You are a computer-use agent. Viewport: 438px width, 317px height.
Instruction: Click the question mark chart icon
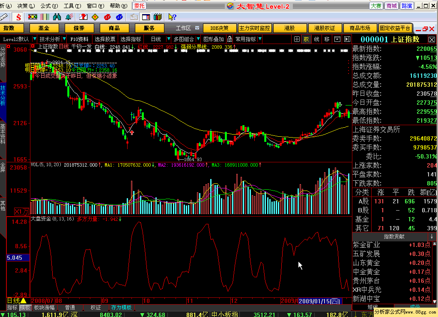click(x=83, y=17)
